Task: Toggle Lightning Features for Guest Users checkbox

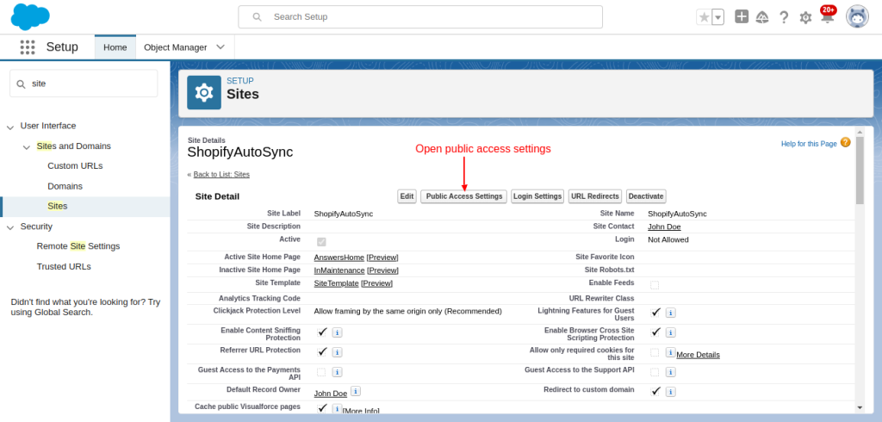Action: coord(655,313)
